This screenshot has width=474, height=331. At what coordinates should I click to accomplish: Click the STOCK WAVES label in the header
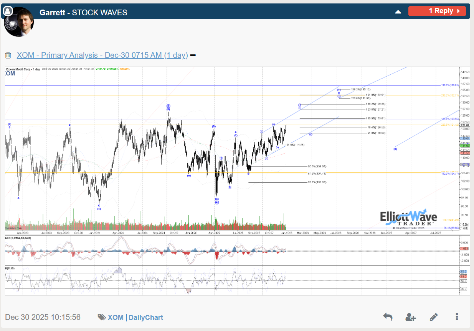[99, 12]
